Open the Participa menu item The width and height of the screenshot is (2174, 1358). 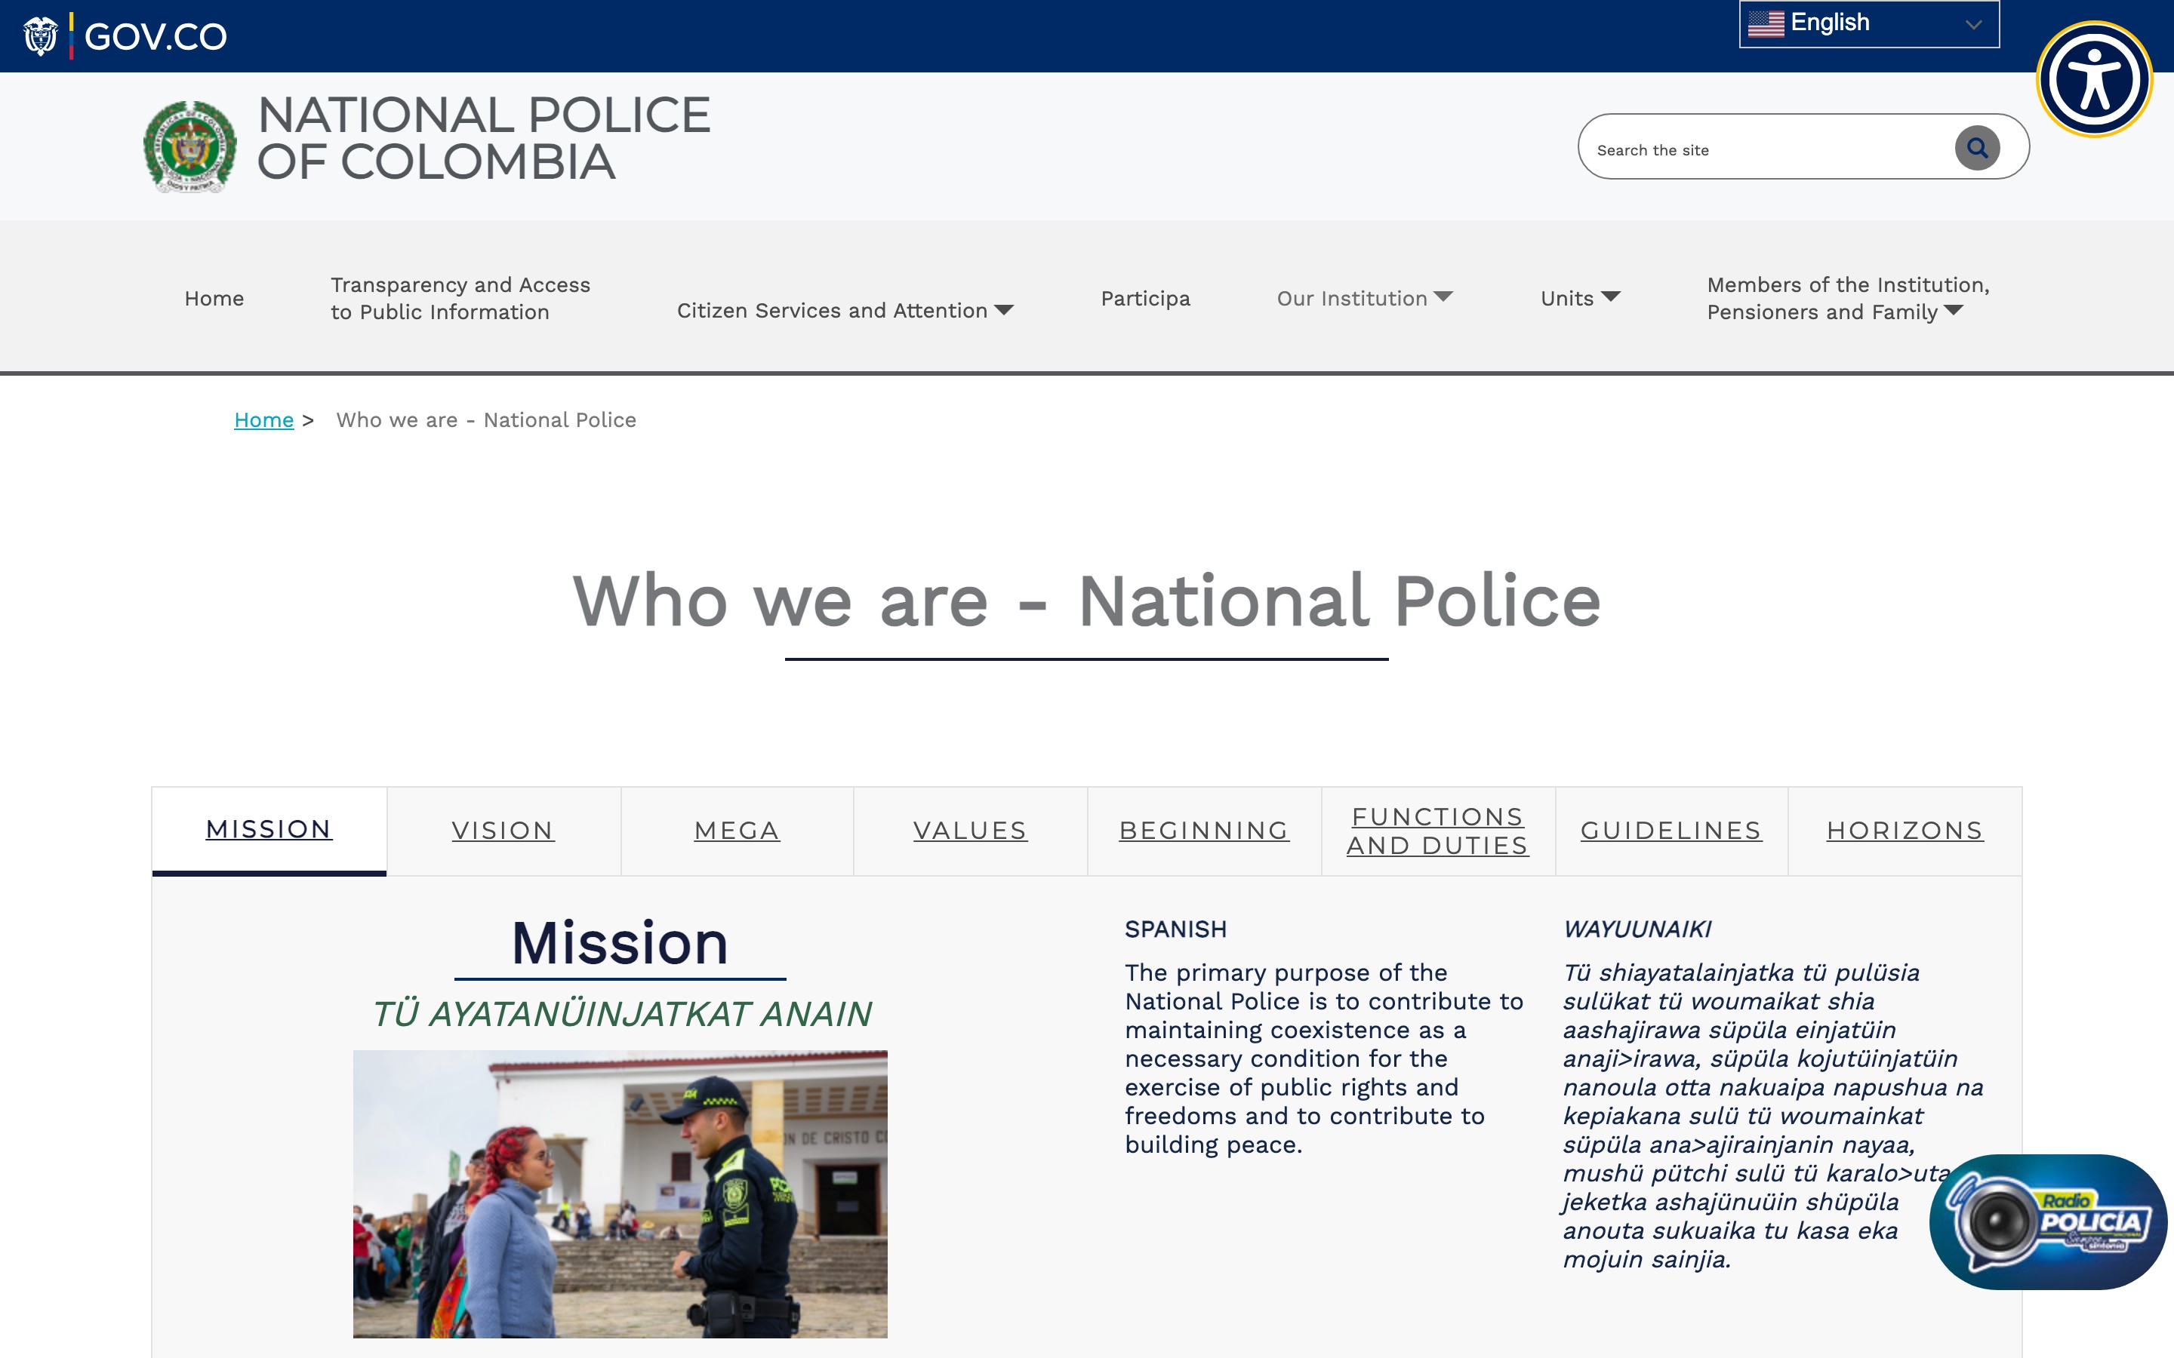pyautogui.click(x=1145, y=298)
